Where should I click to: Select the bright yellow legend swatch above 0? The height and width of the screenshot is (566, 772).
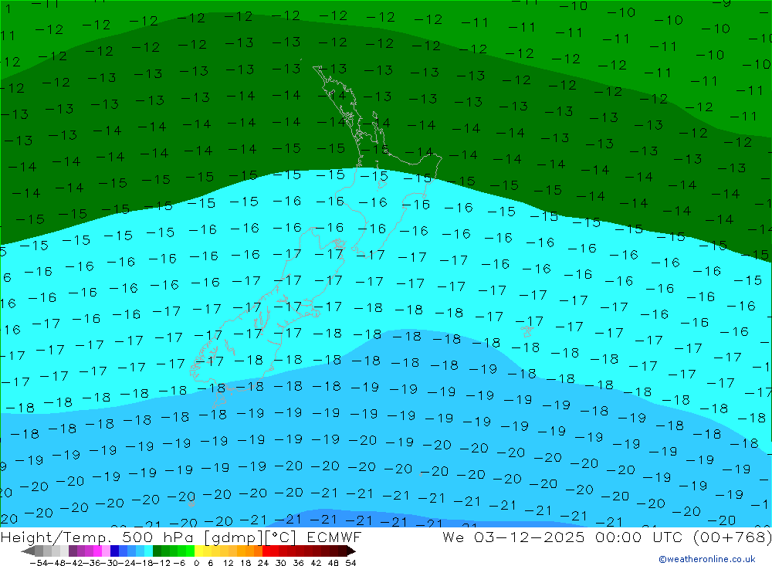(199, 551)
